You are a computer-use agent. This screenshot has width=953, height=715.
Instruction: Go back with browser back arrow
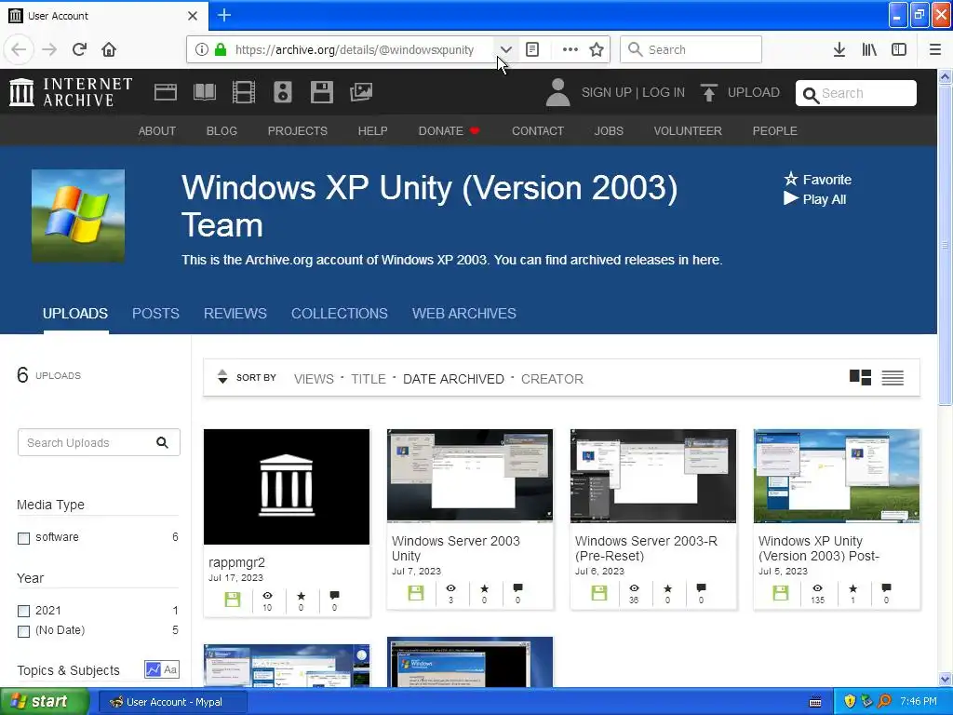click(19, 49)
